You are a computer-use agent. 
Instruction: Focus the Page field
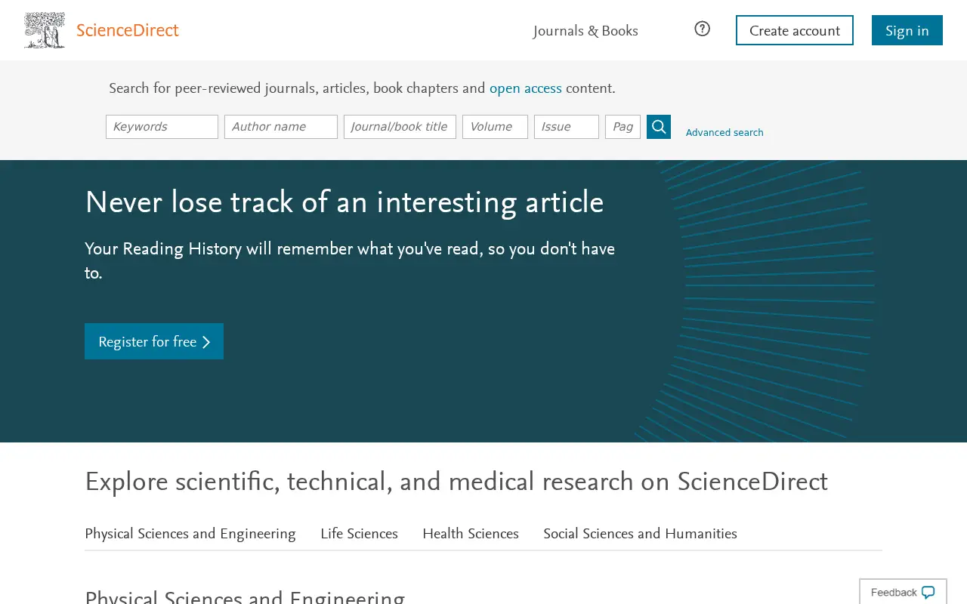(x=623, y=127)
